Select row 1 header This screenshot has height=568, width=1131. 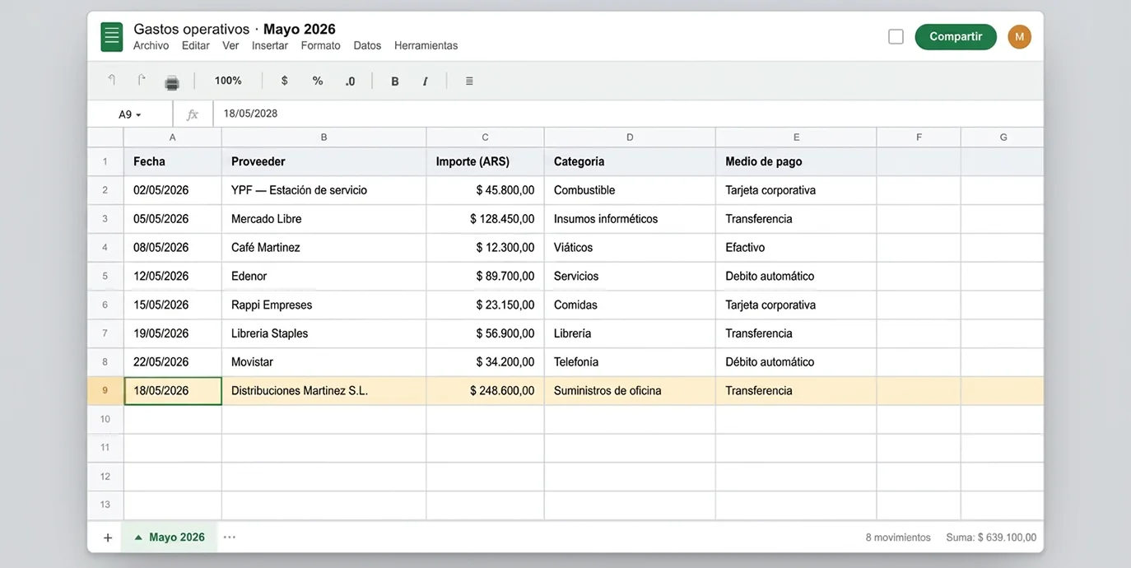[105, 162]
